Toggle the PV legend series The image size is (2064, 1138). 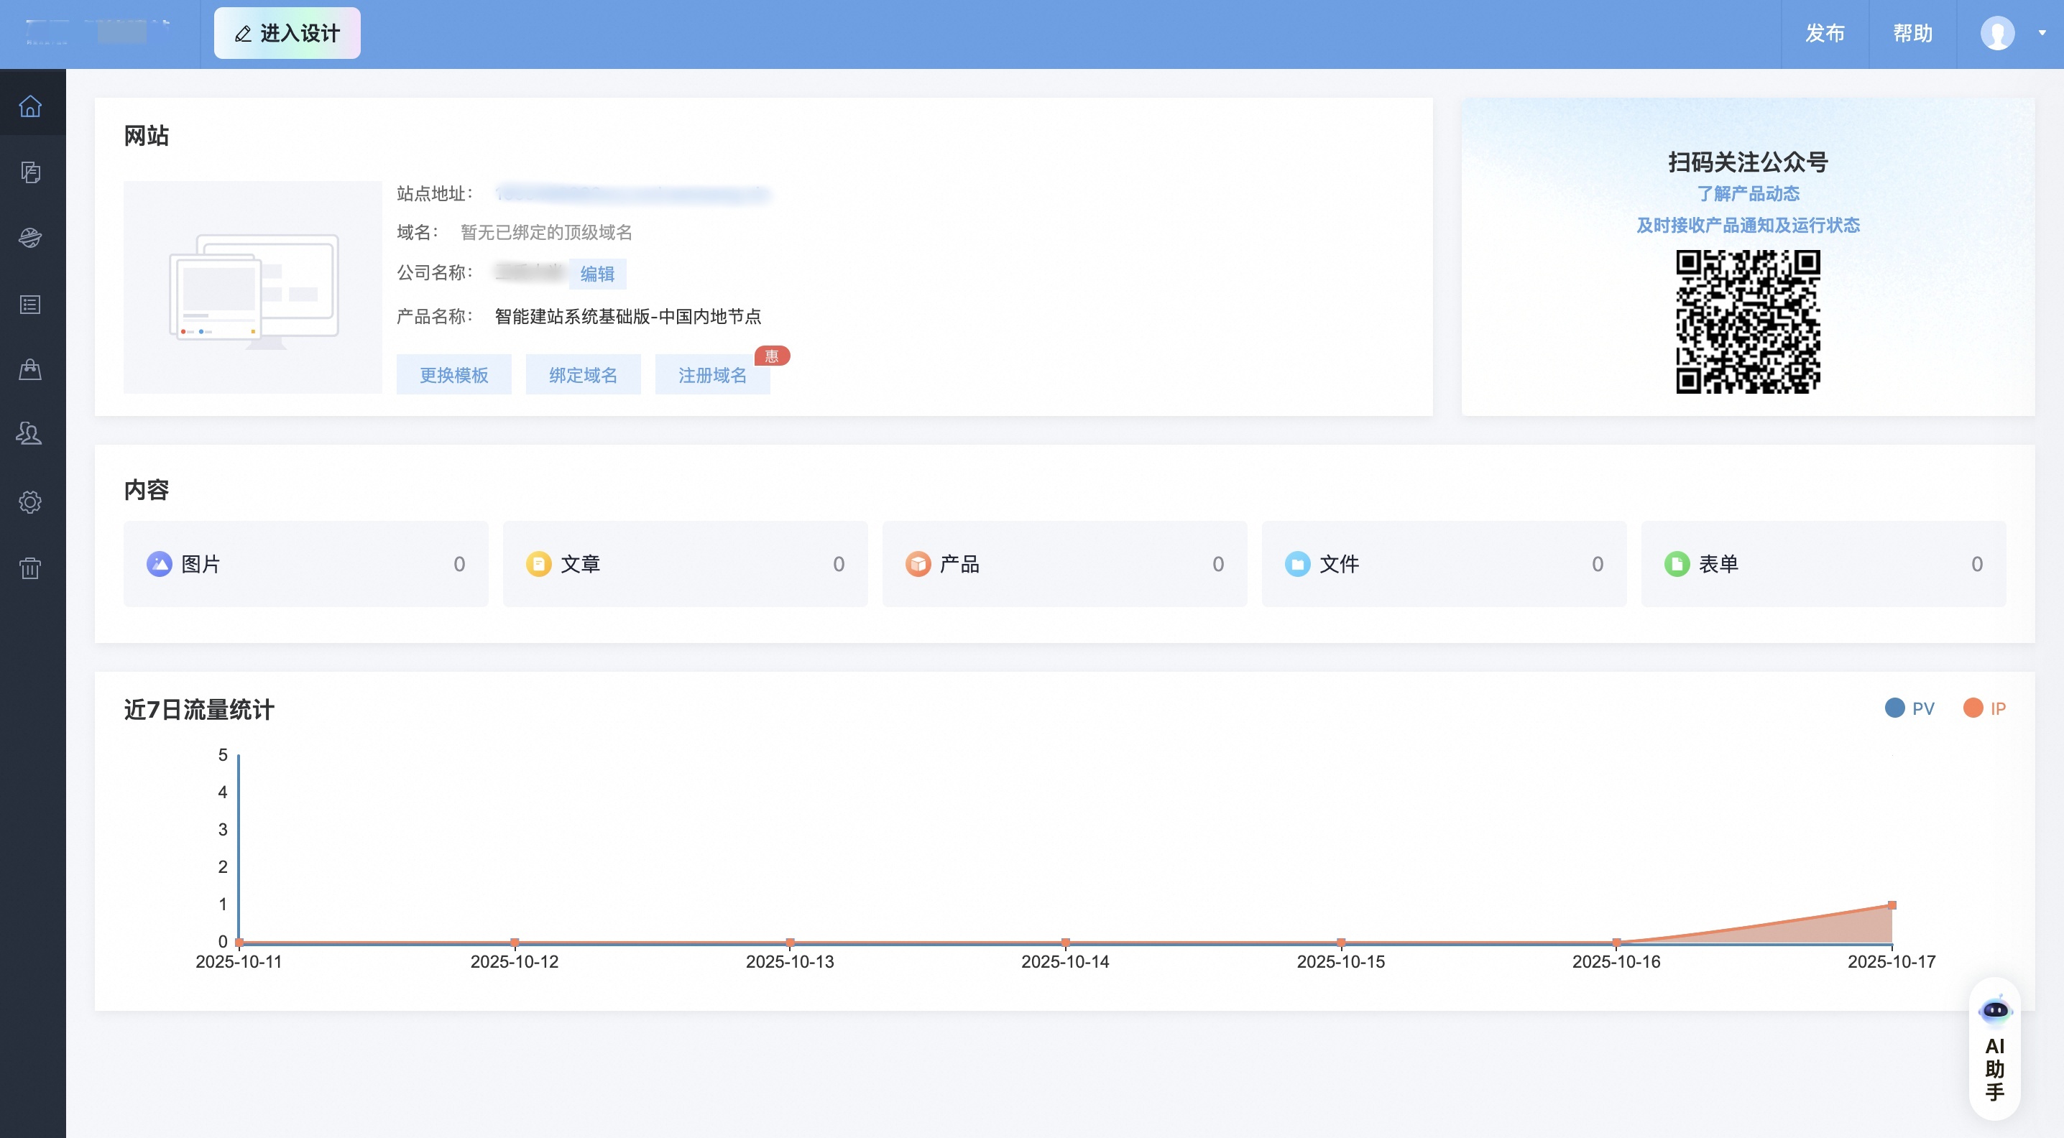(1909, 708)
